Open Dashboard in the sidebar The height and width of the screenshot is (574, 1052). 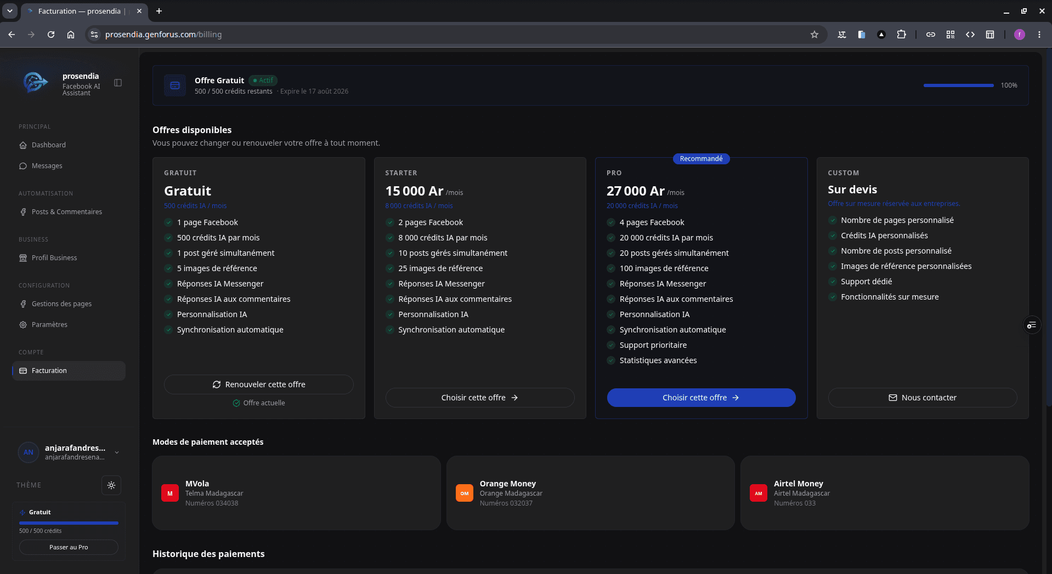(69, 145)
